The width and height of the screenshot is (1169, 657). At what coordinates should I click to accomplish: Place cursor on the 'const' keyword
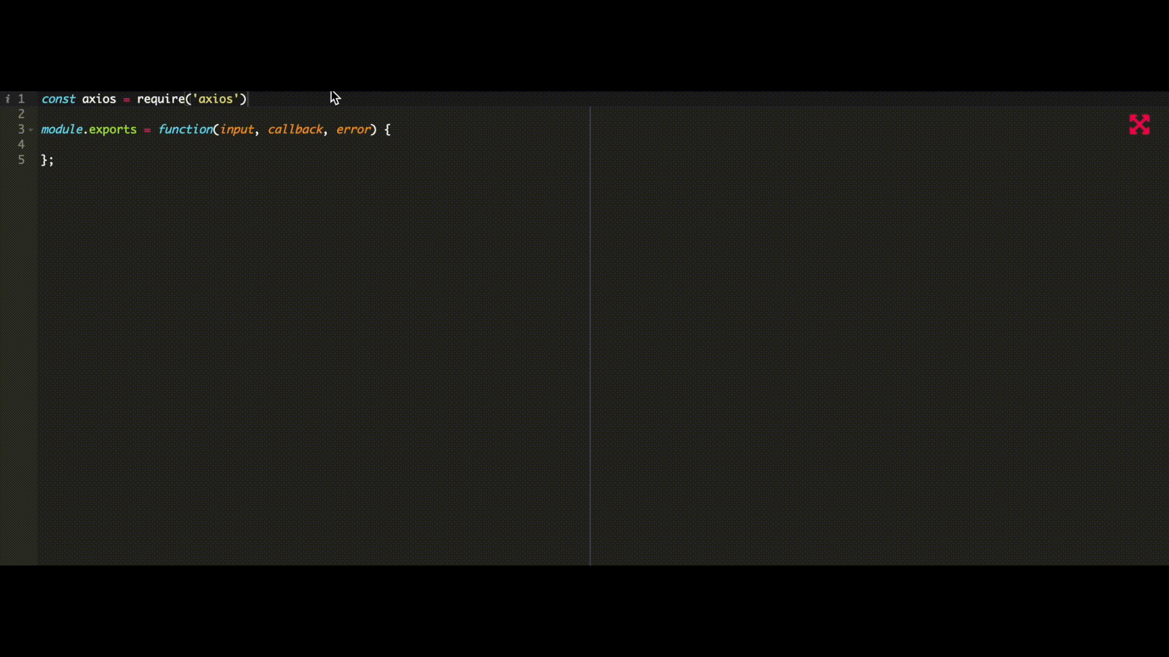tap(58, 99)
